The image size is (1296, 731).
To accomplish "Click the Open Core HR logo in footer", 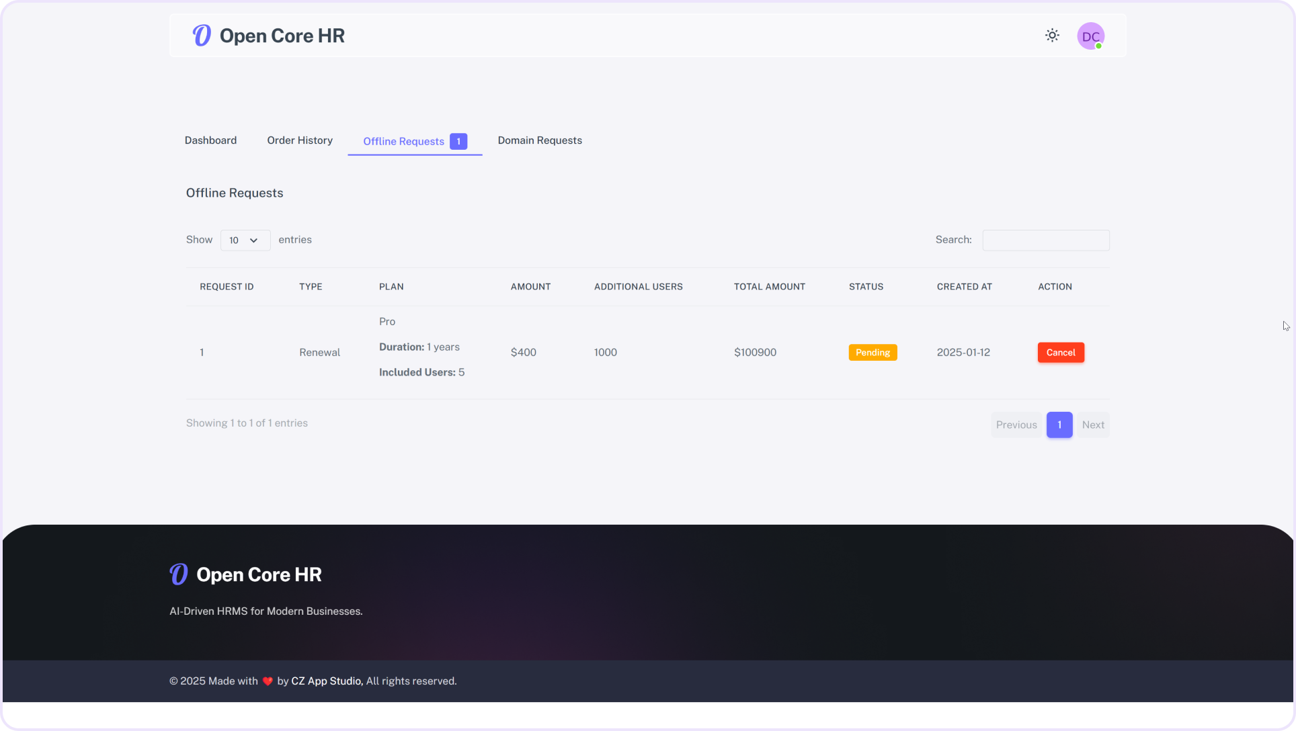I will coord(245,574).
